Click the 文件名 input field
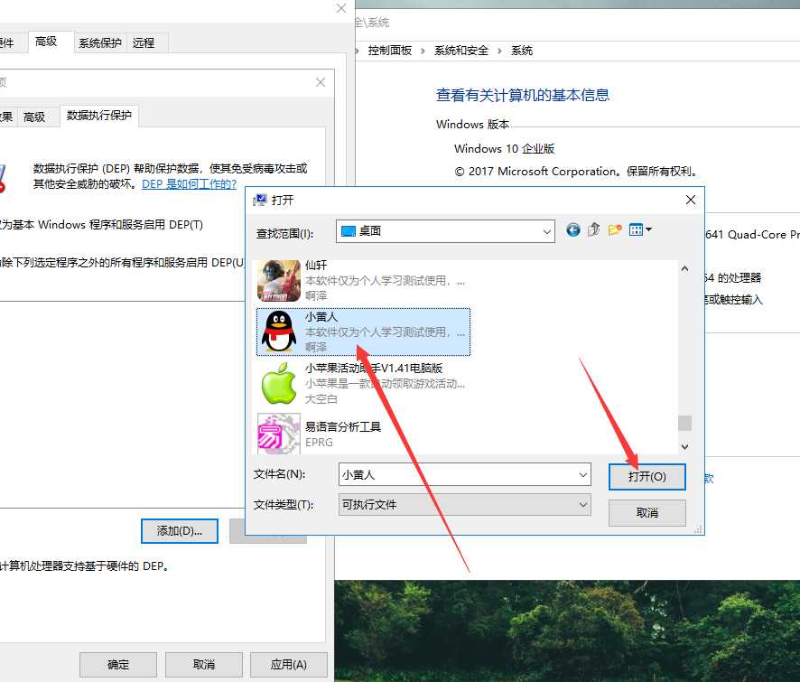800x682 pixels. pyautogui.click(x=464, y=475)
